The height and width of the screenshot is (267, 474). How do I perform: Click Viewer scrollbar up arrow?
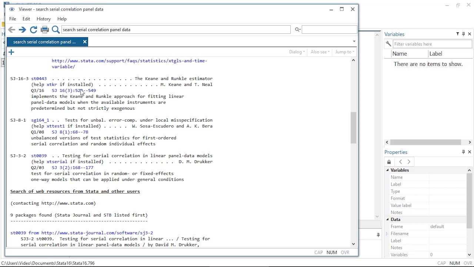coord(353,60)
